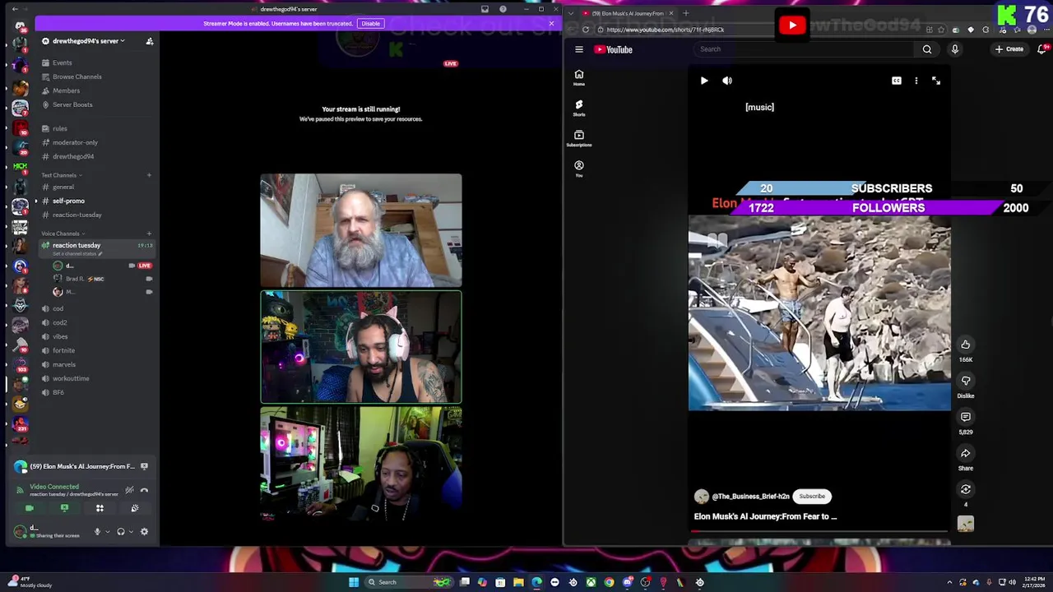Collapse the Voice Channels category
The height and width of the screenshot is (592, 1053).
[63, 234]
